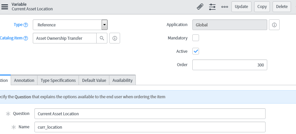Viewport: 296px width, 134px height.
Task: Click into the Name field curr_location
Action: coord(150,127)
